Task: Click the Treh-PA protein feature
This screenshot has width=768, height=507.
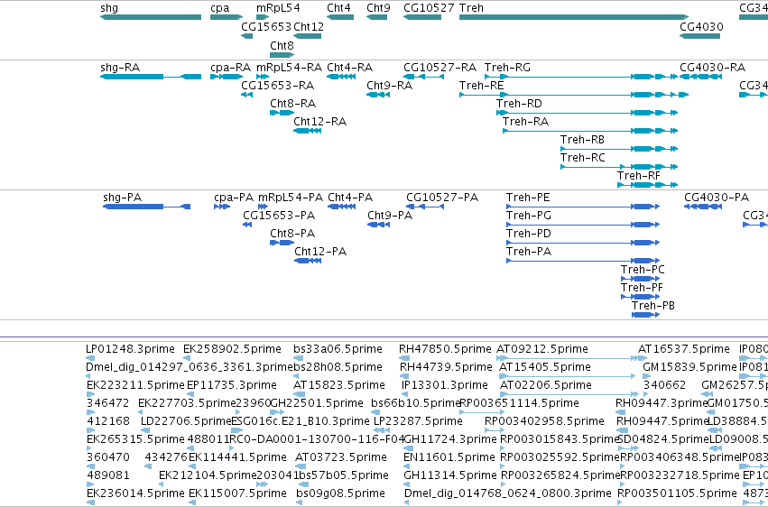Action: [583, 261]
